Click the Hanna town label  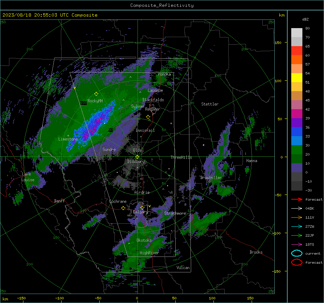(x=252, y=161)
